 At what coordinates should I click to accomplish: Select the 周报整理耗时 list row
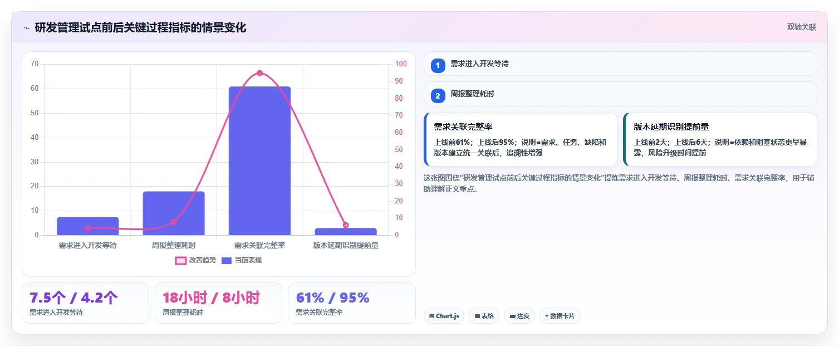pyautogui.click(x=620, y=94)
